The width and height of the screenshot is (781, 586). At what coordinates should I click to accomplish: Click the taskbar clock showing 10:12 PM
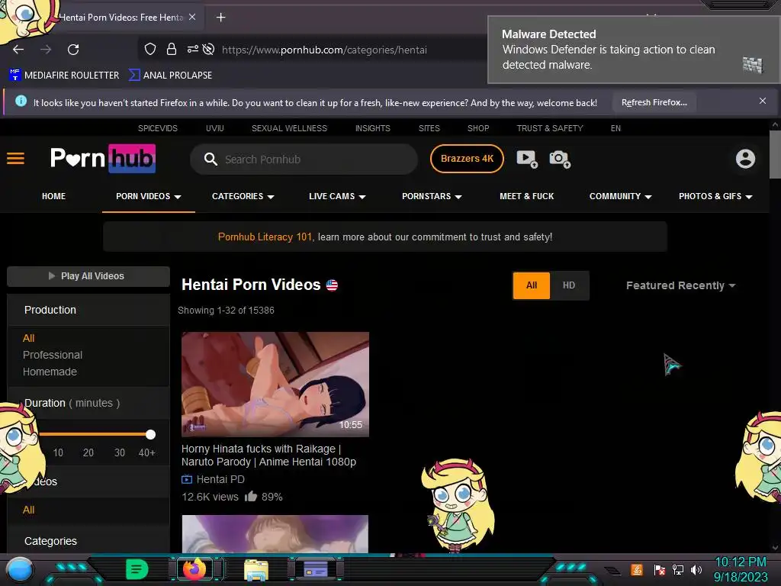pyautogui.click(x=741, y=569)
